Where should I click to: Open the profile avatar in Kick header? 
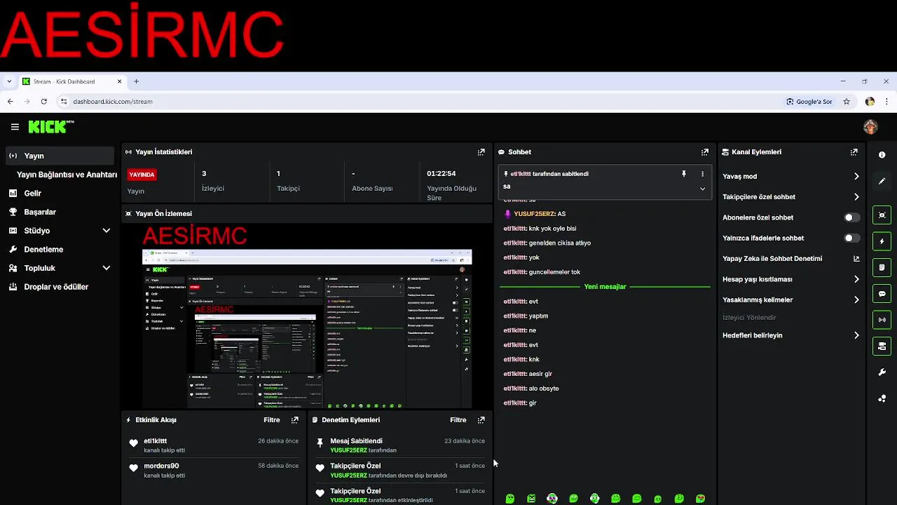[870, 127]
